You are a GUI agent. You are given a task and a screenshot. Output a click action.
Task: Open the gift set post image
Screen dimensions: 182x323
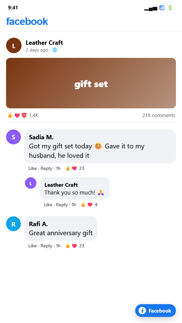coord(91,83)
